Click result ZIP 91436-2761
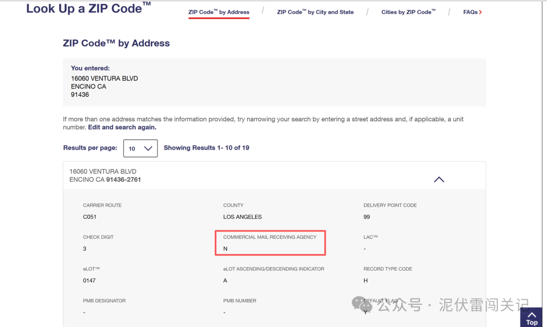 [124, 180]
